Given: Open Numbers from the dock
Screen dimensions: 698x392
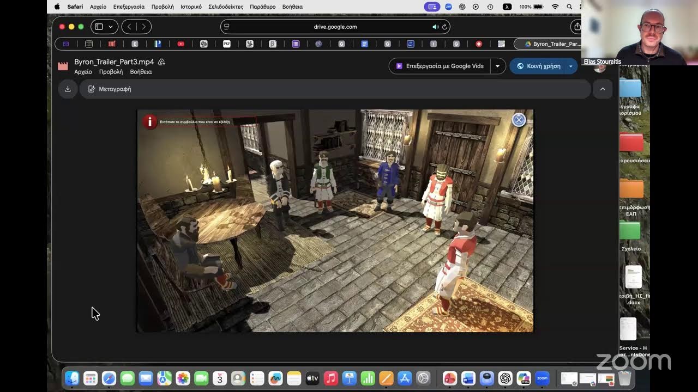Looking at the screenshot, I should click(368, 378).
